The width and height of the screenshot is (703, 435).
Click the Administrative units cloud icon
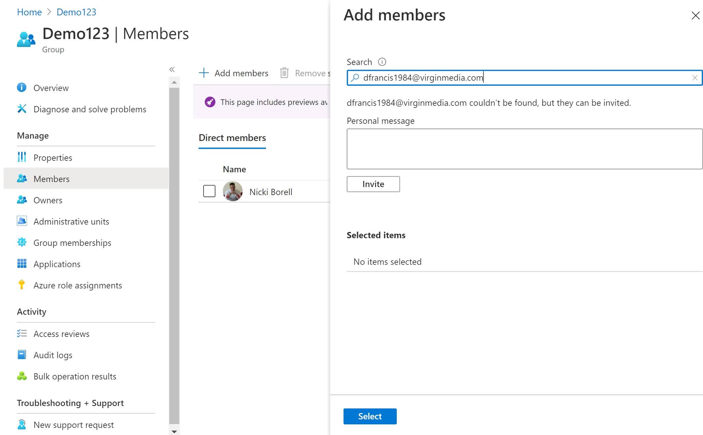(22, 221)
